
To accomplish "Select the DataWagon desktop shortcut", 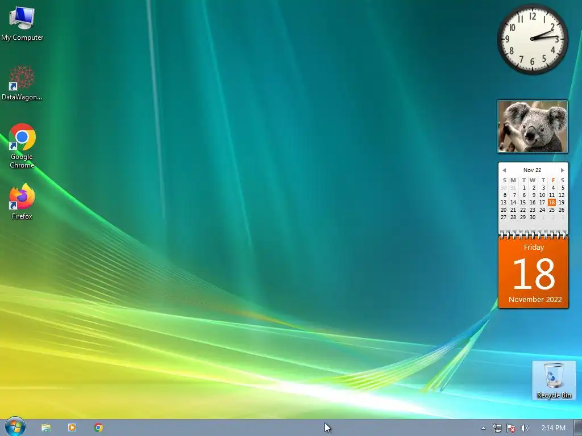I will tap(22, 83).
